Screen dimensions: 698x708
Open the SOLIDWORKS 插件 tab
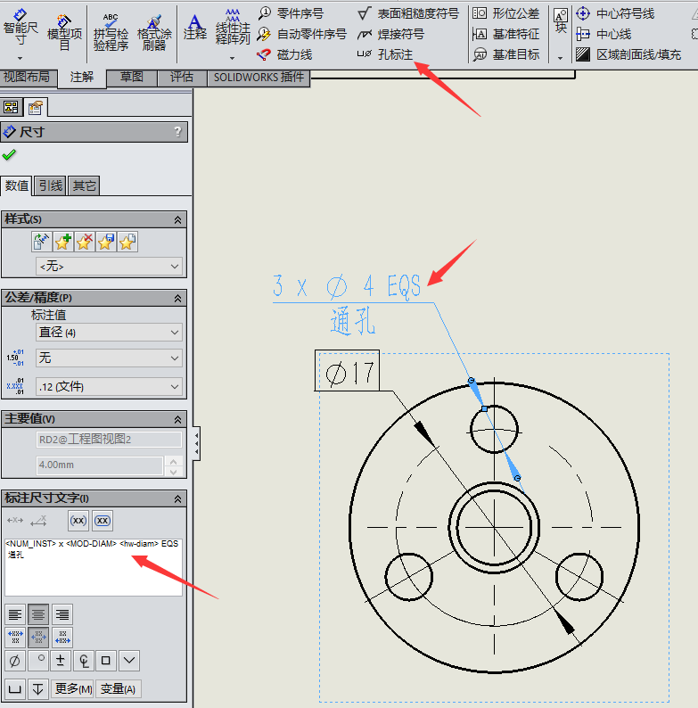click(x=259, y=78)
